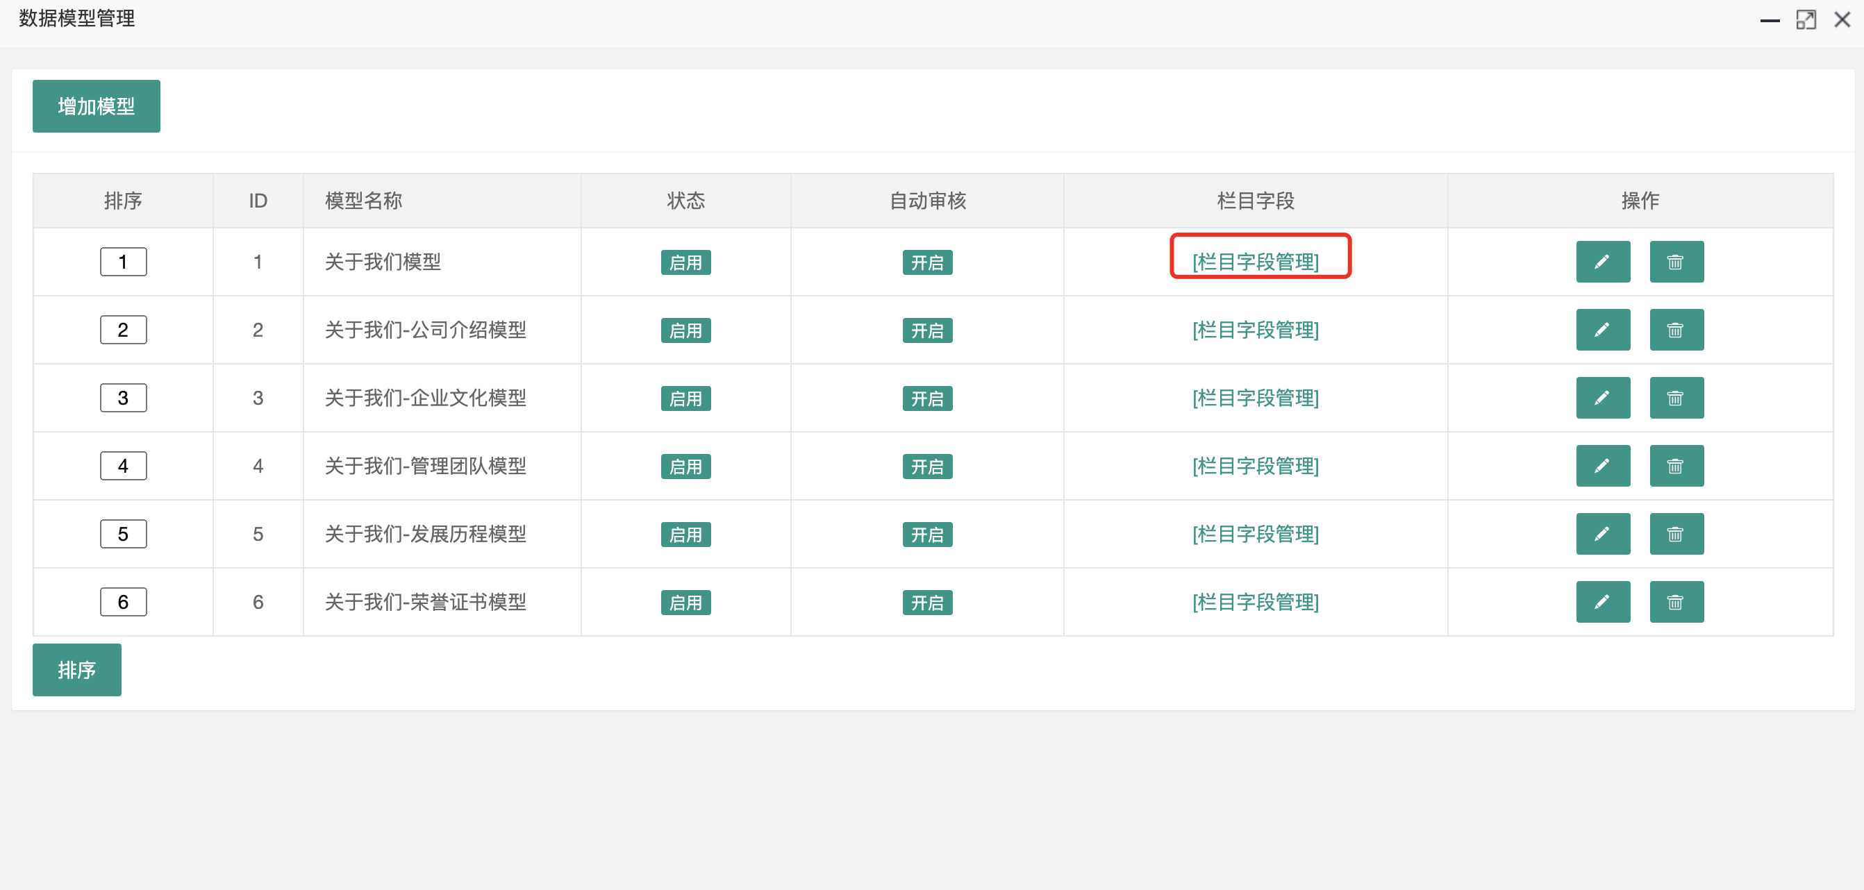The height and width of the screenshot is (890, 1864).
Task: Toggle 开启 auto-review for 关于我们-管理团队模型
Action: (x=927, y=467)
